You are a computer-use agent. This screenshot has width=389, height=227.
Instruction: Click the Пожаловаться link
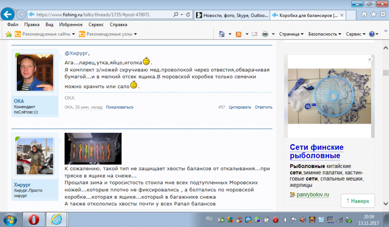pos(119,107)
